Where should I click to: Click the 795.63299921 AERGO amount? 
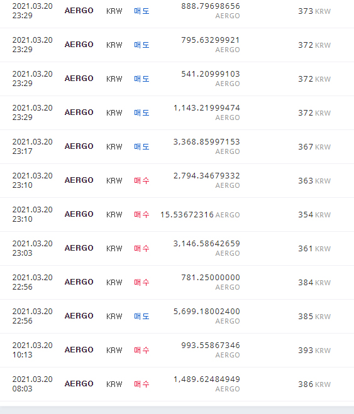tap(211, 45)
